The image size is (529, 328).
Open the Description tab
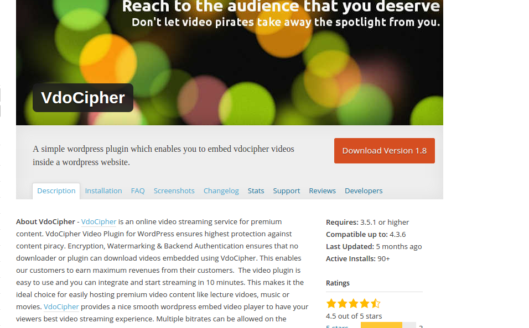tap(56, 191)
